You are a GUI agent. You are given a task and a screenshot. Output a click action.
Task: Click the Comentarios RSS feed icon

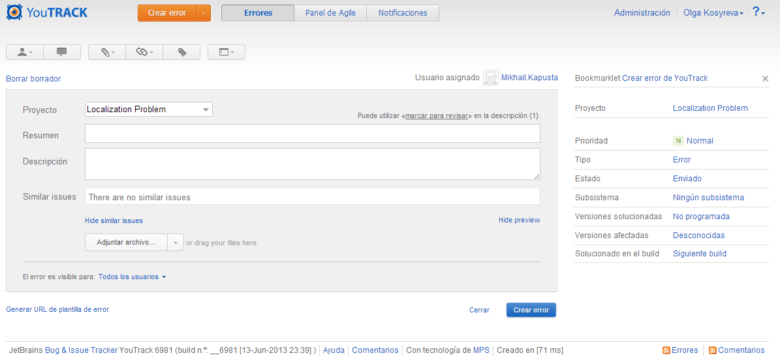click(x=712, y=350)
